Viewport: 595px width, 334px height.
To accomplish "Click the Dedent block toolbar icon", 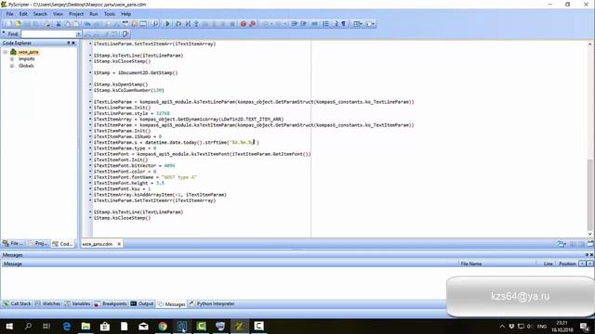I will pos(304,24).
